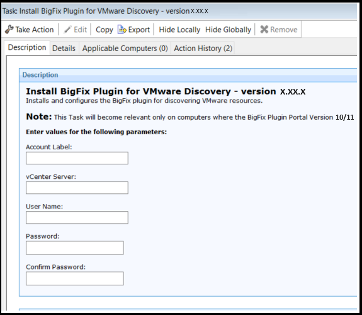Copy the task with the Copy button
The image size is (362, 315).
point(105,30)
